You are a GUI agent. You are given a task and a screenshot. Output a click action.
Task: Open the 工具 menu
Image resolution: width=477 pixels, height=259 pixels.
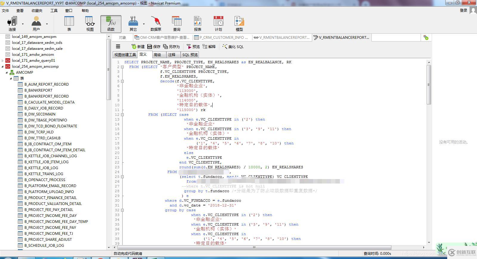(54, 10)
